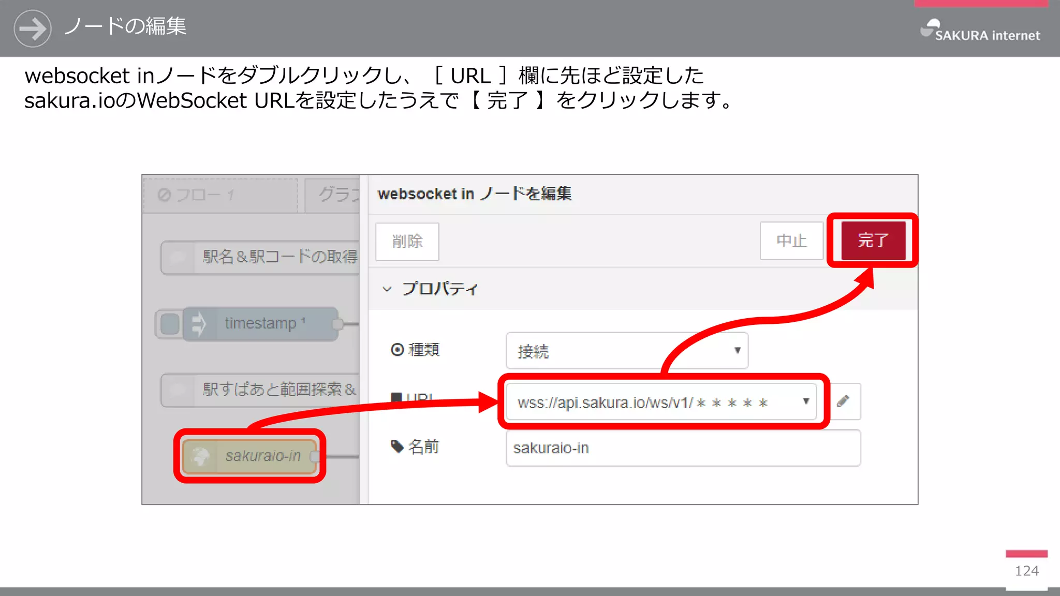
Task: Click the 中止 (Cancel) button
Action: point(791,241)
